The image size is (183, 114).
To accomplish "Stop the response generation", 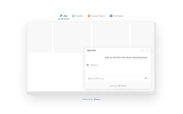I will [x=146, y=78].
